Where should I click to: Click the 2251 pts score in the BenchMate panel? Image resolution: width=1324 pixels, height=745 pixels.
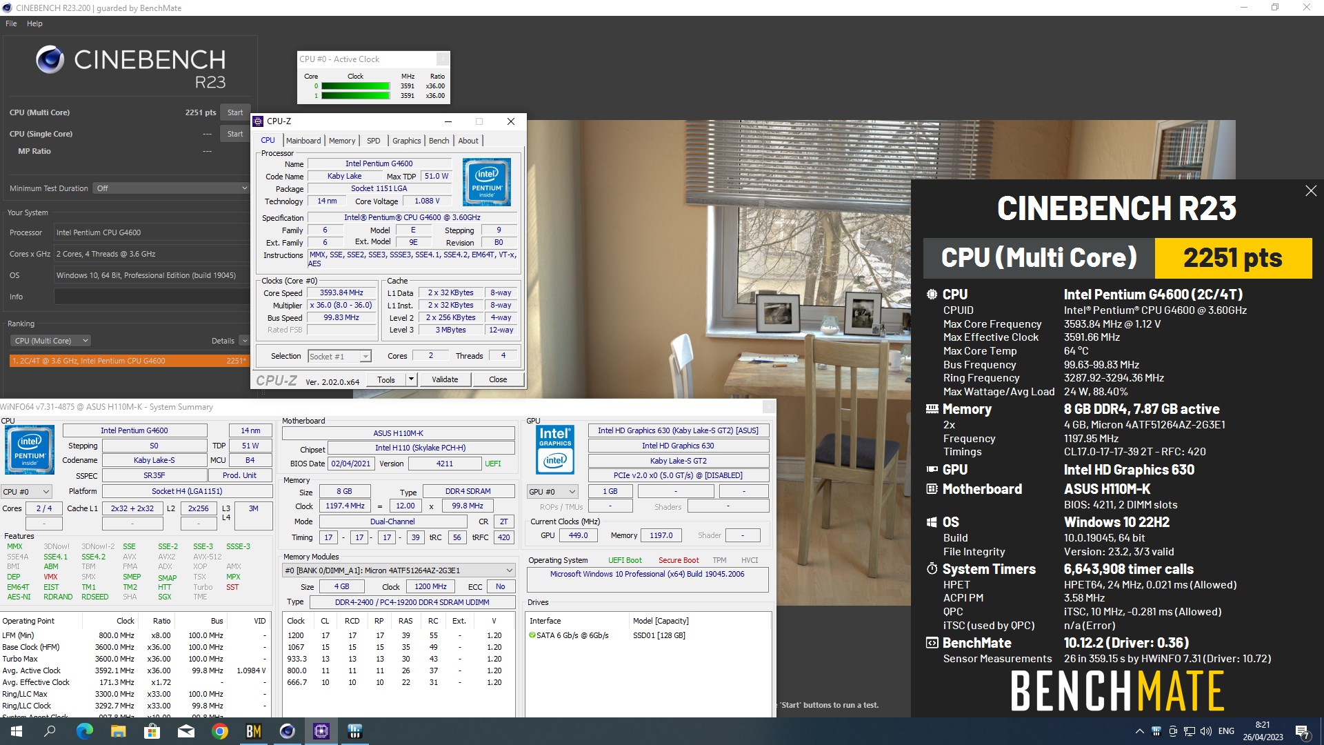pyautogui.click(x=1233, y=258)
